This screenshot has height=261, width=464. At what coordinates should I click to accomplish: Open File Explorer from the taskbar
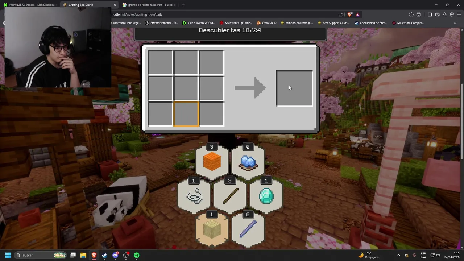pos(83,255)
